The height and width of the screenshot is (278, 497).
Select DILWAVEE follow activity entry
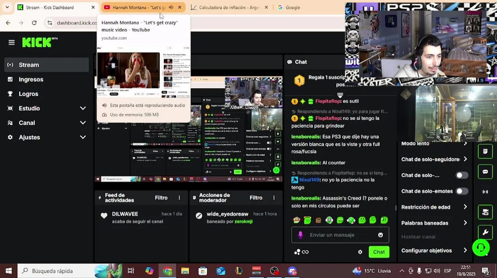pos(141,217)
